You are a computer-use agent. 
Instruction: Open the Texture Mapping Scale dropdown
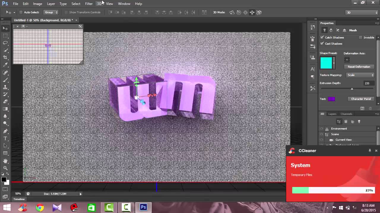[x=360, y=75]
